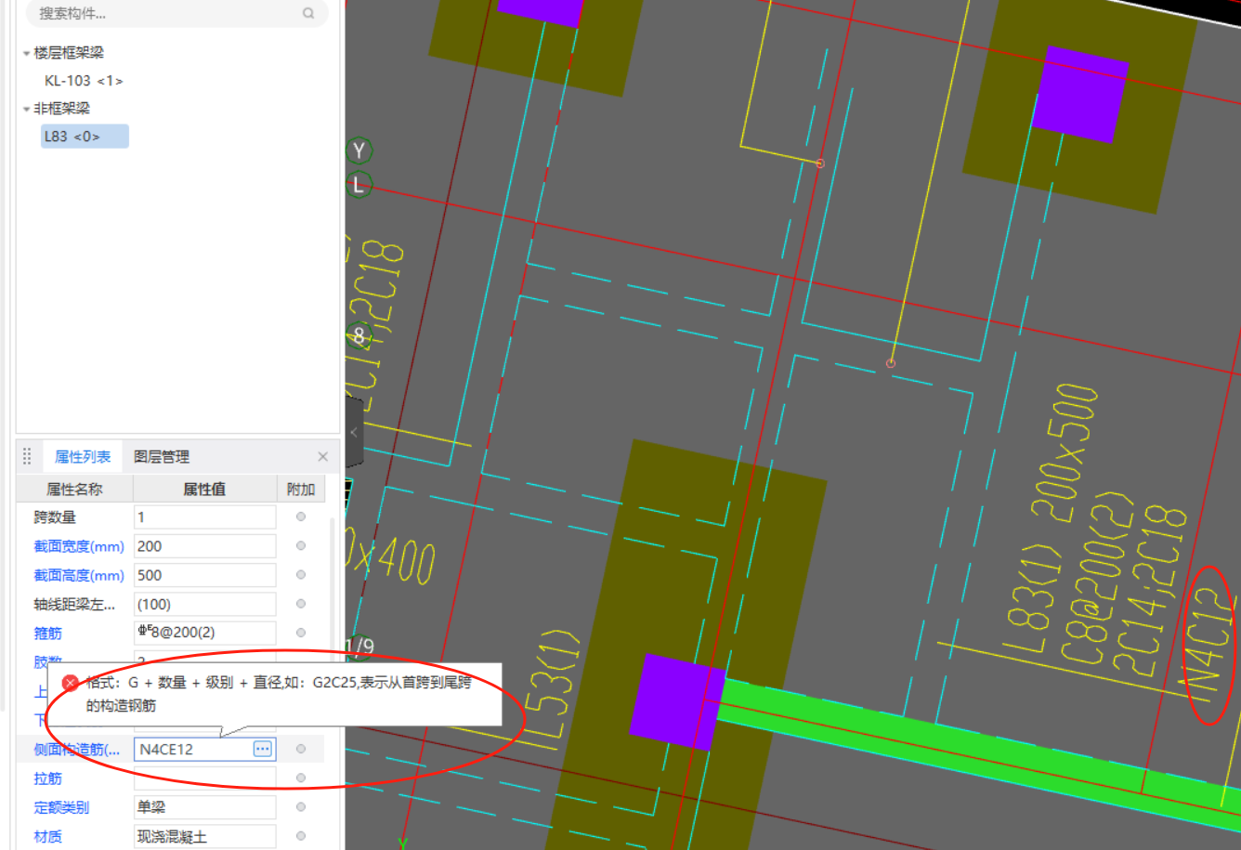Collapse the 非框架梁 tree node

click(x=26, y=110)
